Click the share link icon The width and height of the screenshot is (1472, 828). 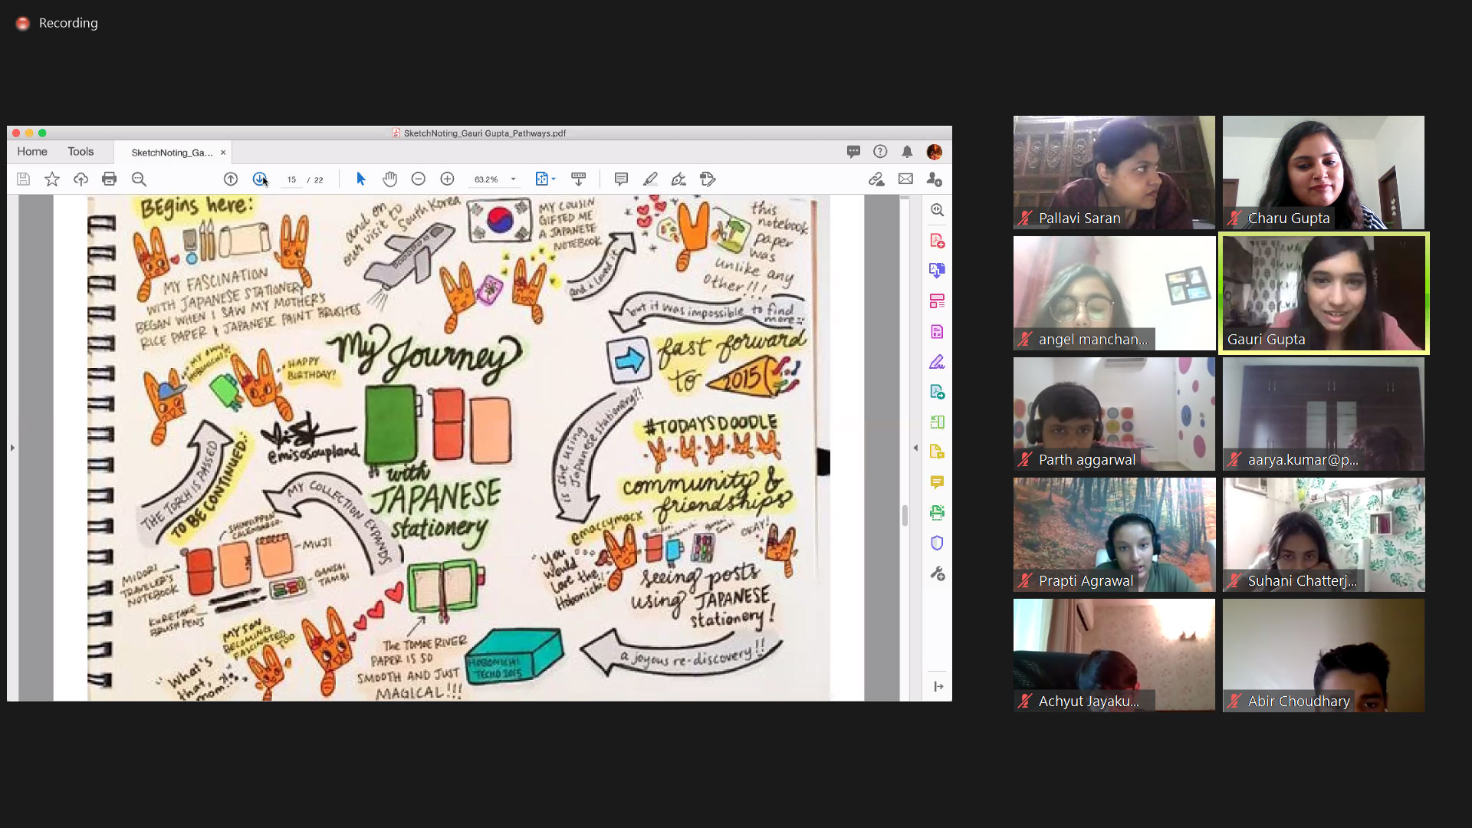click(876, 179)
